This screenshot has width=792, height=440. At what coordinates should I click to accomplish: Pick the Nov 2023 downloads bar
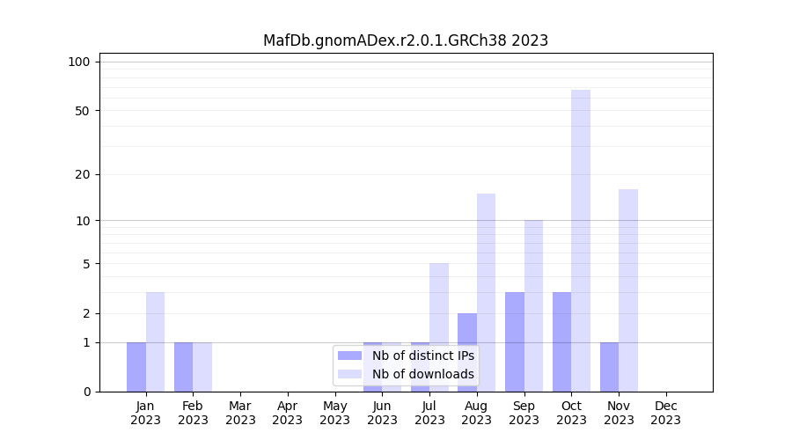click(628, 290)
